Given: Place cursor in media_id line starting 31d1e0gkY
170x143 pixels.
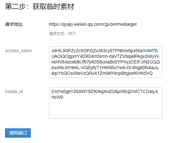Looking at the screenshot, I should point(105,91).
